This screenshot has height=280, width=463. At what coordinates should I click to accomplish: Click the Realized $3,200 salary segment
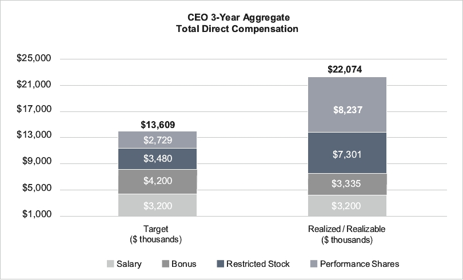(347, 205)
